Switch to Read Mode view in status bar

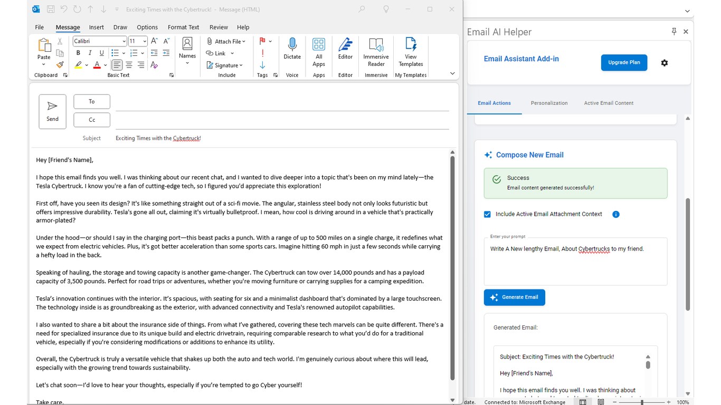(601, 402)
